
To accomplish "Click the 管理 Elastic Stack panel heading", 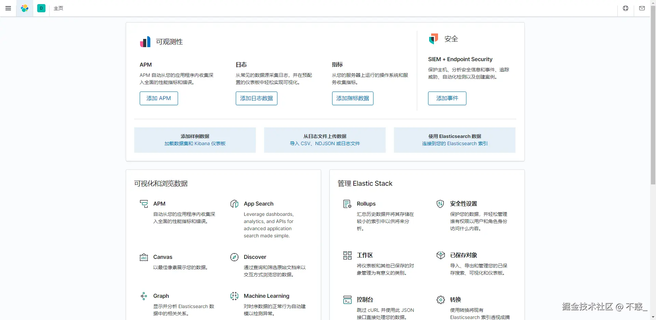I will (365, 184).
